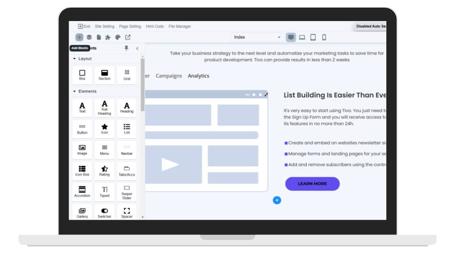Choose the Accordion element block
The height and width of the screenshot is (253, 455).
(82, 192)
